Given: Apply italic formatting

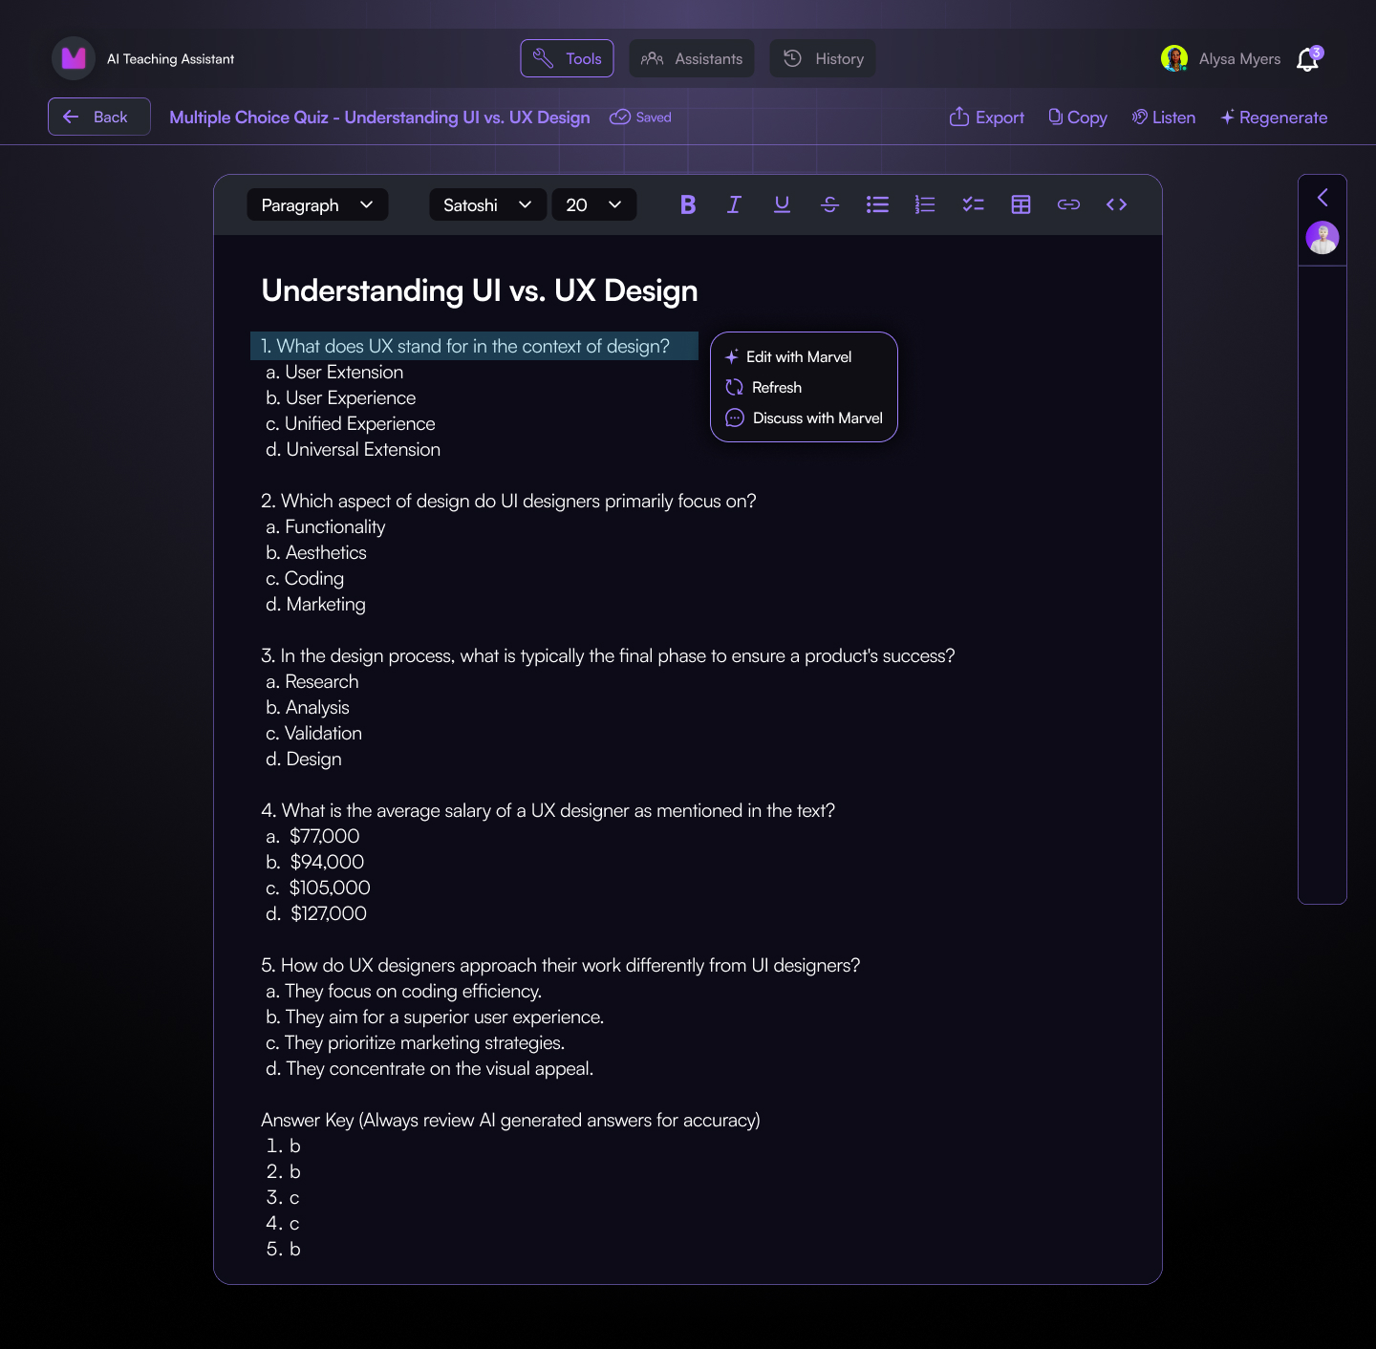Looking at the screenshot, I should coord(734,203).
